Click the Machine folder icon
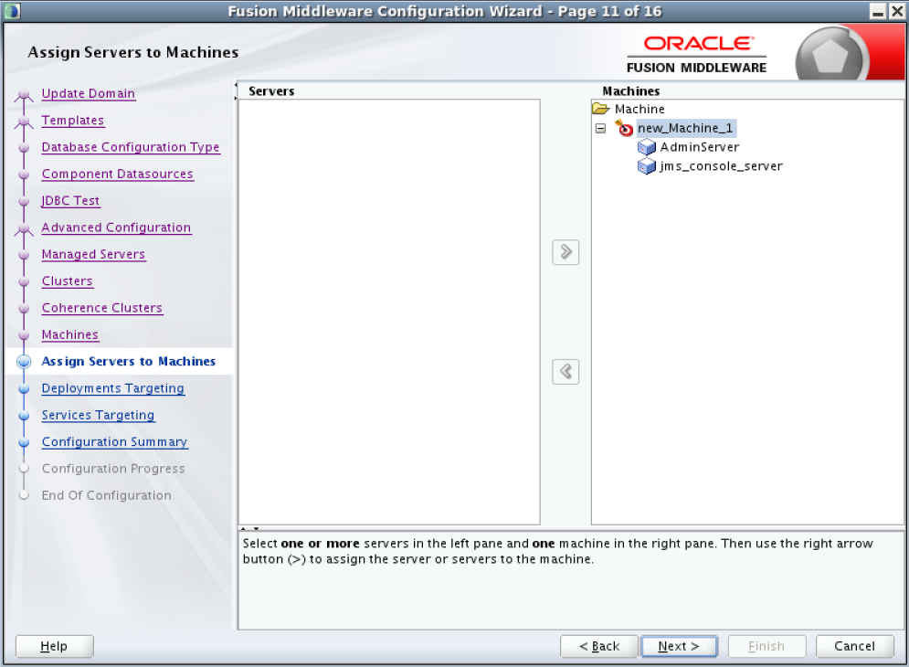Screen dimensions: 909x667 click(x=600, y=109)
